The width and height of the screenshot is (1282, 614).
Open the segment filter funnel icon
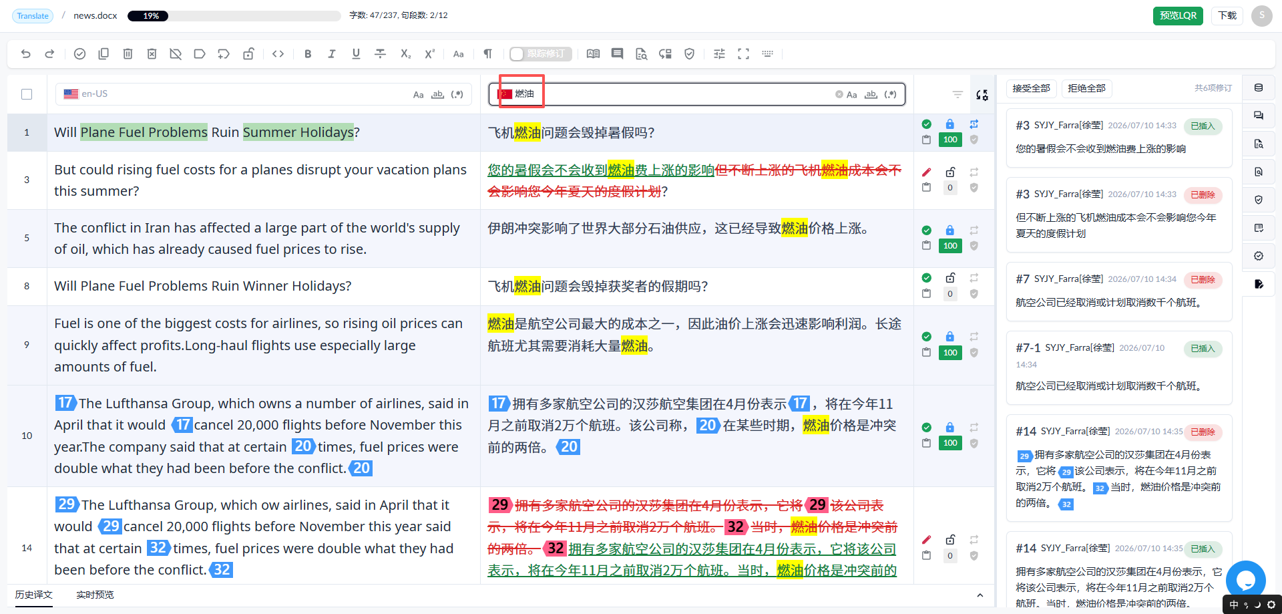pyautogui.click(x=957, y=95)
